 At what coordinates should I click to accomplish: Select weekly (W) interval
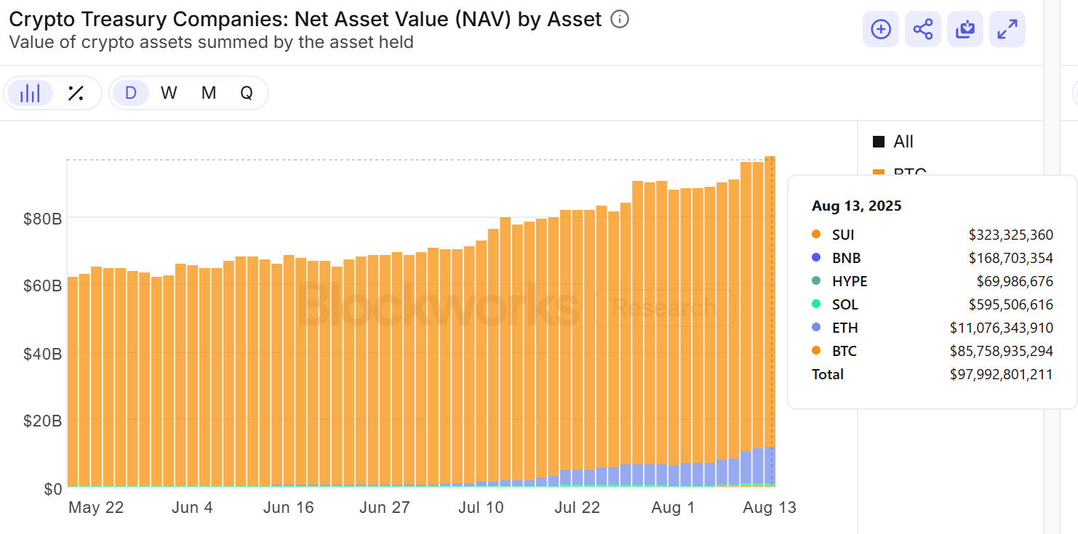169,93
